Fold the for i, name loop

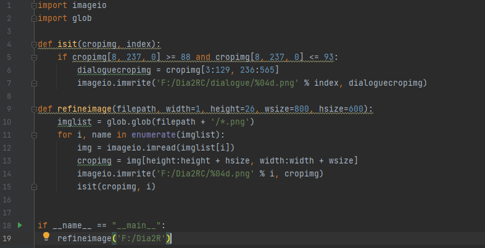tap(35, 135)
